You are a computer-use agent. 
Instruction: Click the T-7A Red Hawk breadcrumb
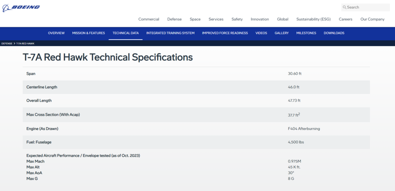pyautogui.click(x=25, y=44)
